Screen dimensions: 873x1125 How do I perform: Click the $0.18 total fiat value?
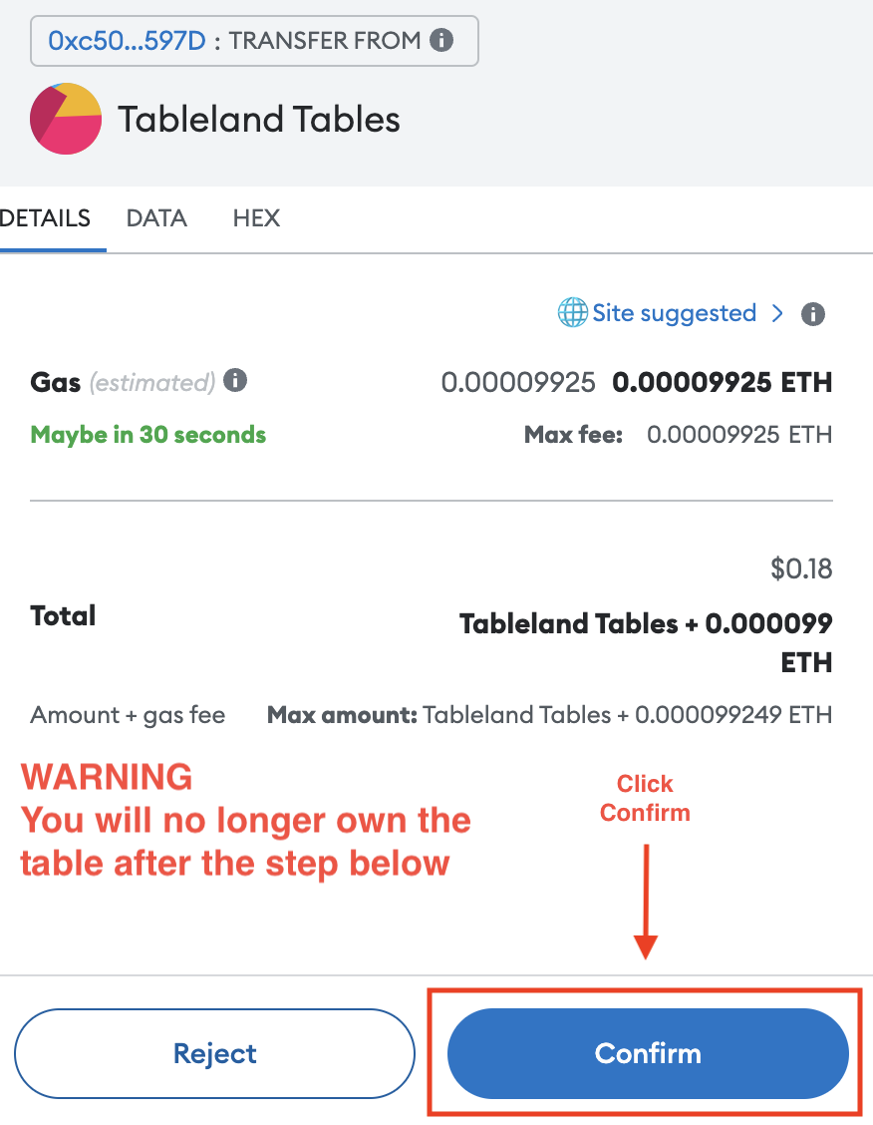click(801, 569)
